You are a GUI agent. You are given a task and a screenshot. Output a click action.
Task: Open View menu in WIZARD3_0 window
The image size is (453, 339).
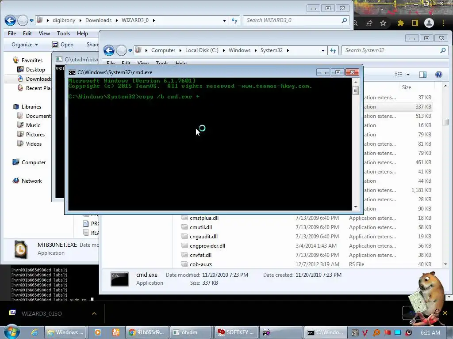coord(44,34)
